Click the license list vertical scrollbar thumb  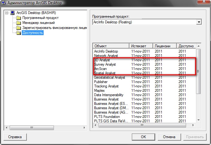click(x=198, y=71)
